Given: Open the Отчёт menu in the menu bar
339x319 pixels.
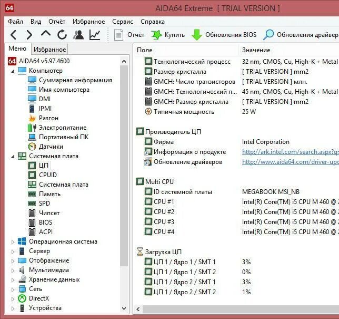Looking at the screenshot, I should click(x=57, y=22).
